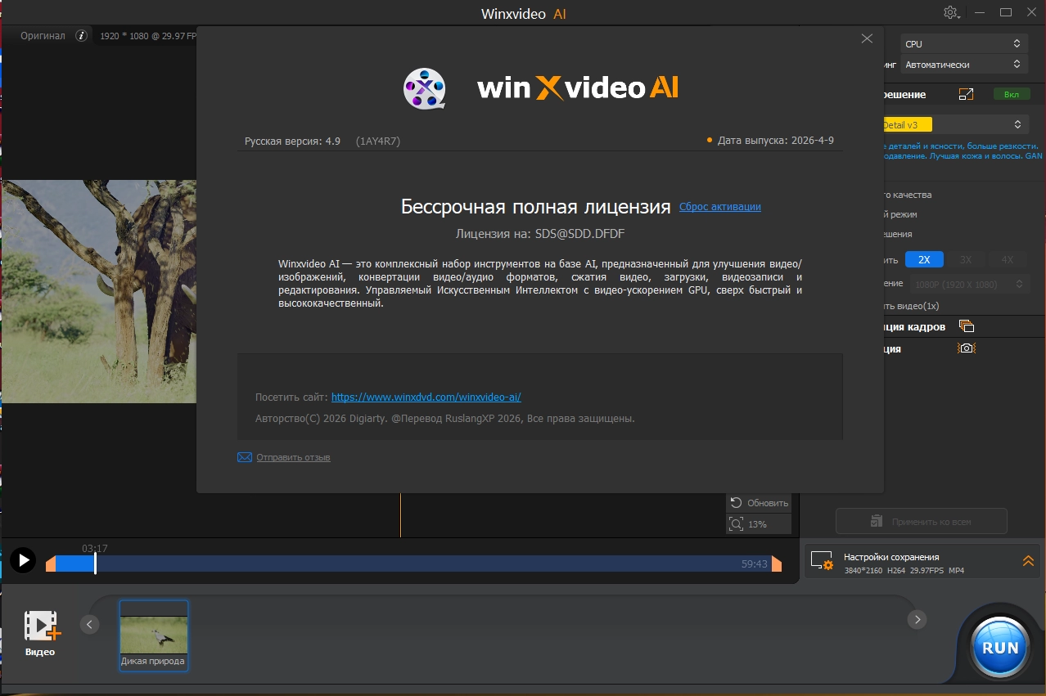
Task: Open the Detail v3 model dropdown
Action: pos(955,124)
